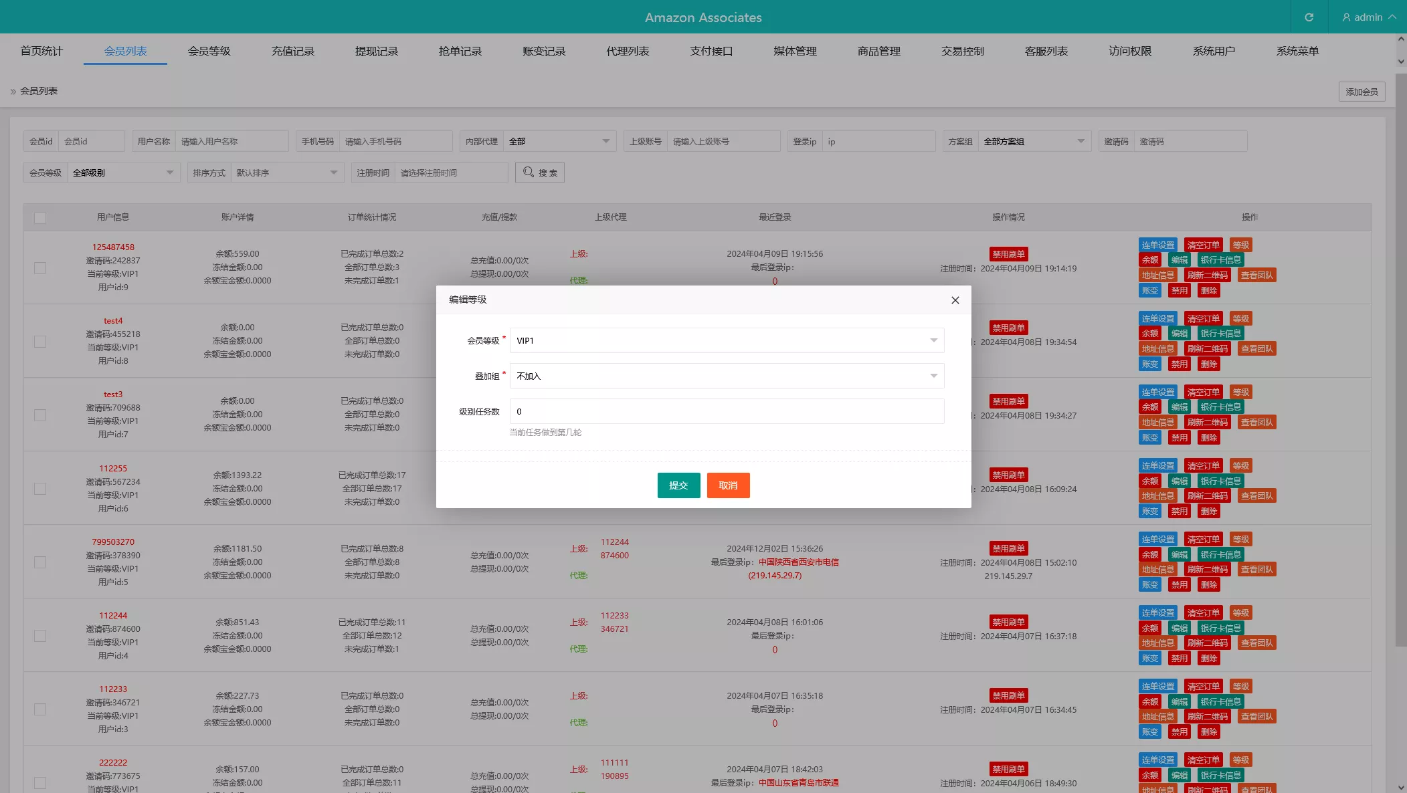Toggle the select-all checkbox in table header

click(x=40, y=218)
